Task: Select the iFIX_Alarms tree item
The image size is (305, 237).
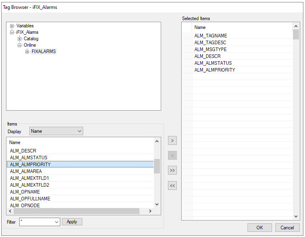Action: coord(27,32)
